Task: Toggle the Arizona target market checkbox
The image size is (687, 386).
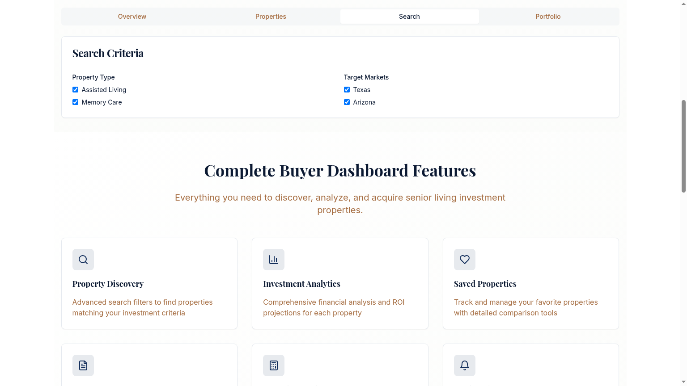Action: pyautogui.click(x=347, y=102)
